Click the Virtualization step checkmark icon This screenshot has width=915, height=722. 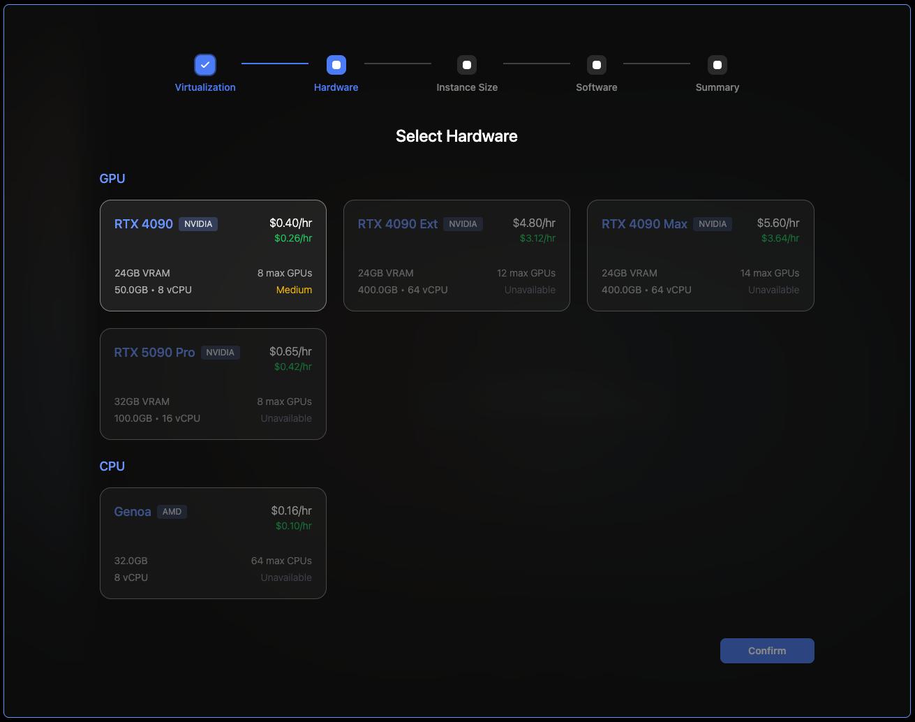point(205,65)
